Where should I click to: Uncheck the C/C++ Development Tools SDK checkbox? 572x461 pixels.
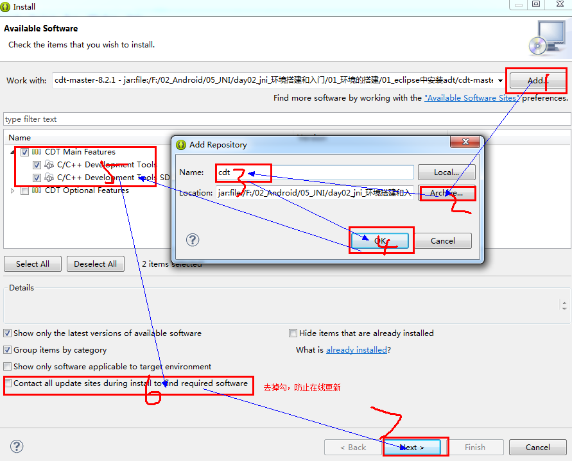(x=37, y=178)
